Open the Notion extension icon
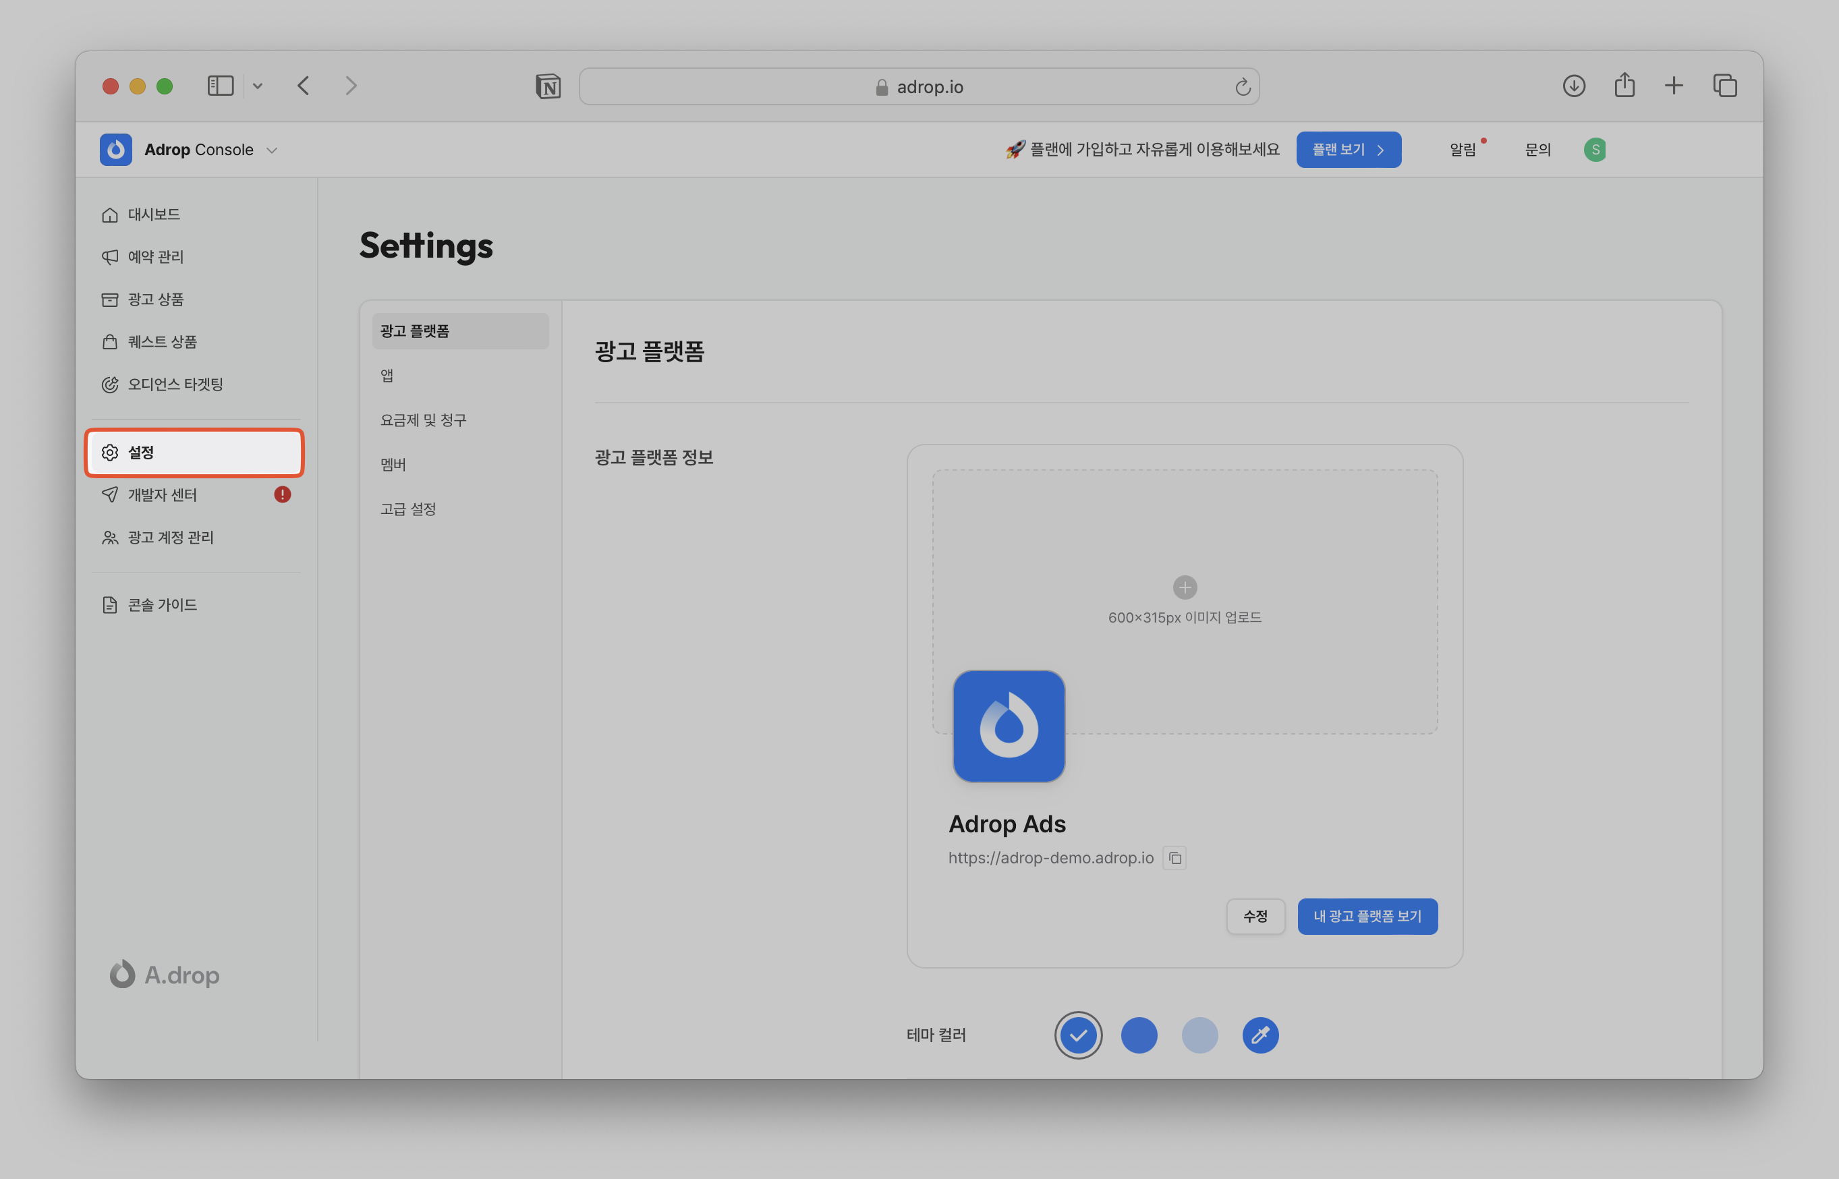Image resolution: width=1839 pixels, height=1179 pixels. coord(548,86)
